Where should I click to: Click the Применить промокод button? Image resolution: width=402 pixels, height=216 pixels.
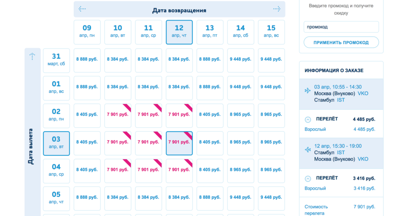[341, 42]
